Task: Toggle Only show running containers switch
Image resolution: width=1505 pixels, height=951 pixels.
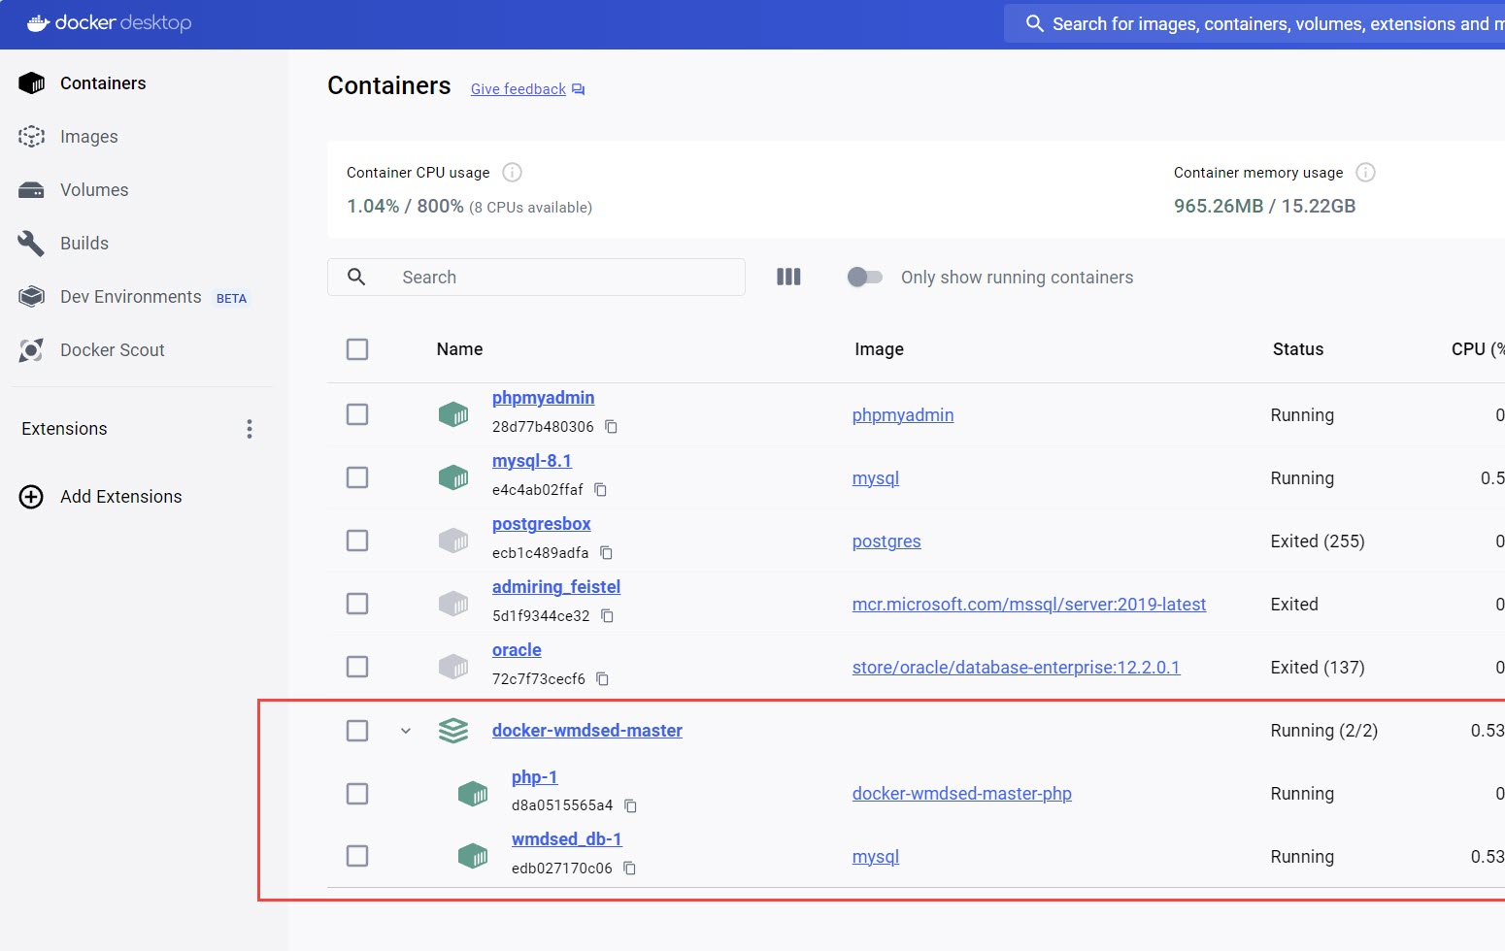Action: pos(864,278)
